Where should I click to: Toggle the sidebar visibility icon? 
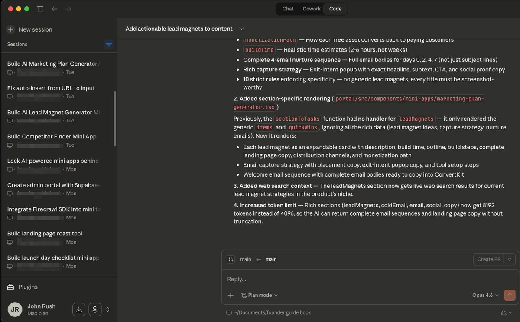click(40, 9)
